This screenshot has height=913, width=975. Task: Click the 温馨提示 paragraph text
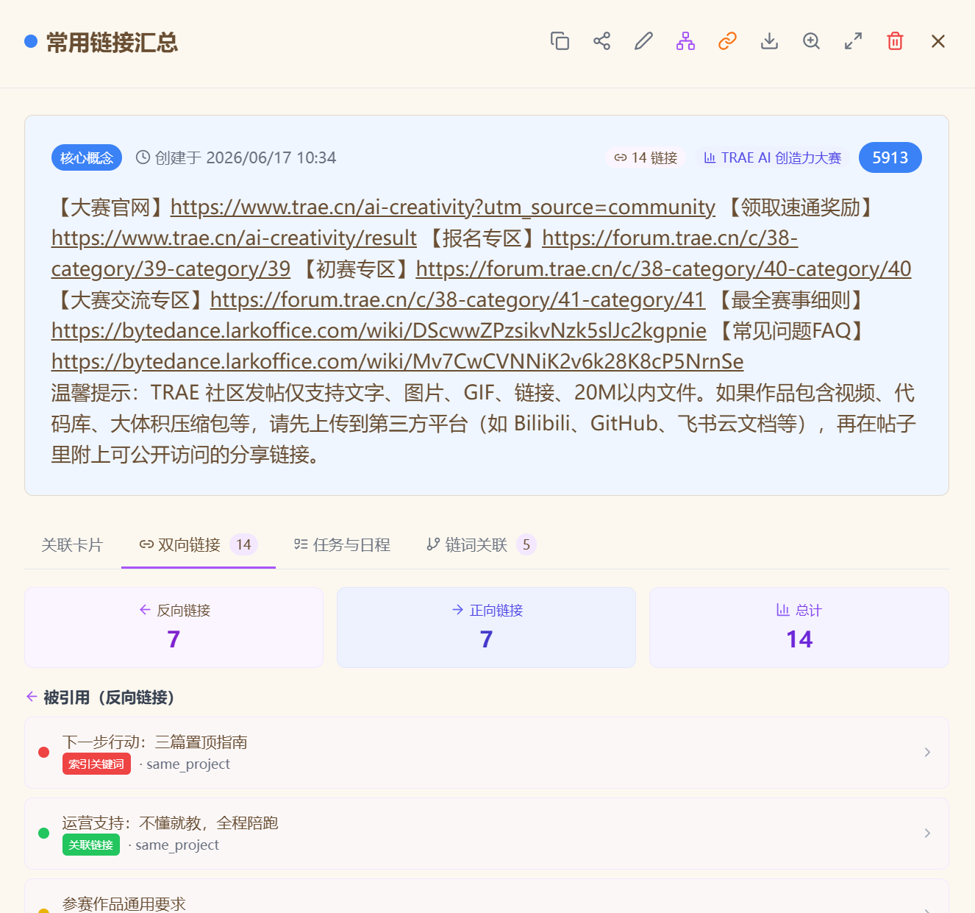pyautogui.click(x=483, y=424)
